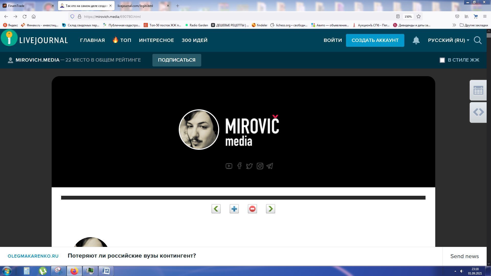Click the 'Подписаться' subscribe button

(177, 60)
